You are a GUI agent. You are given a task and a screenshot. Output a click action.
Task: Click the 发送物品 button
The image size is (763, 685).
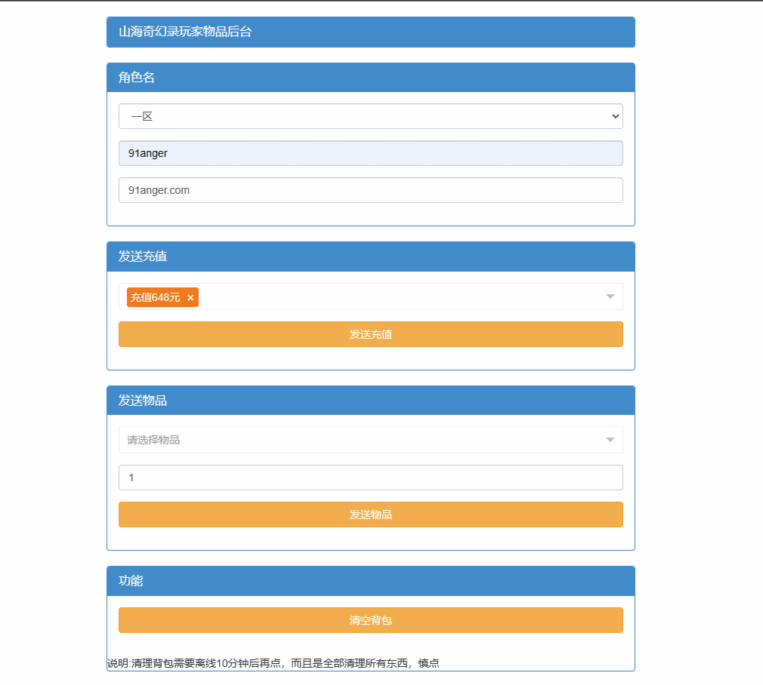point(370,514)
